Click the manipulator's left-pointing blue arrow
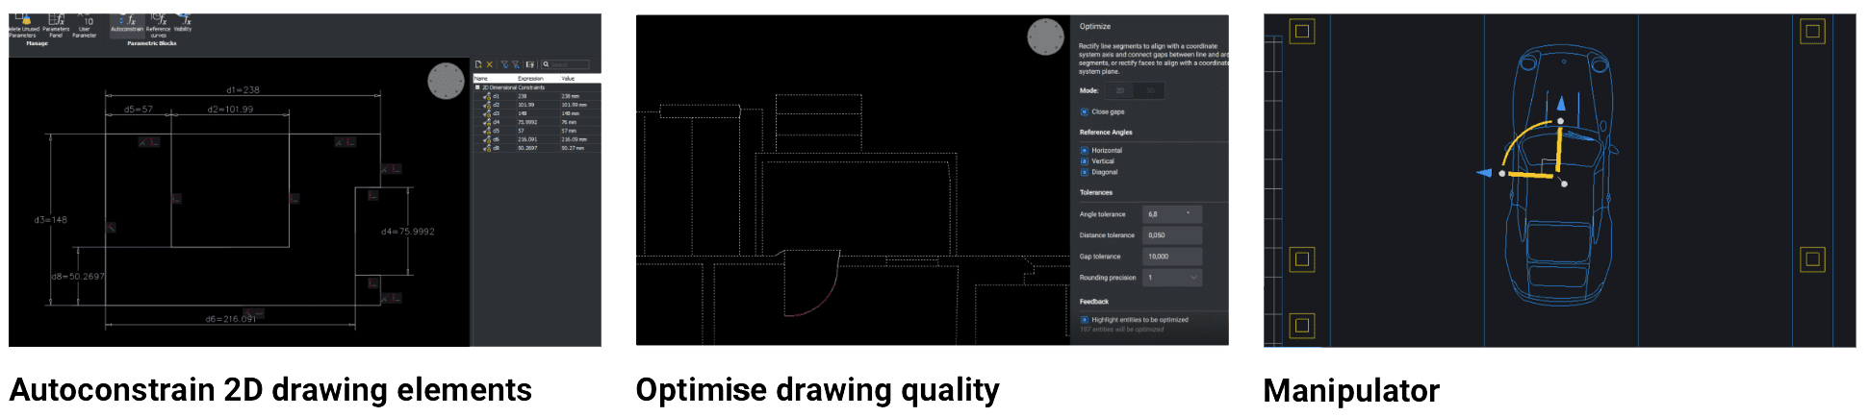Image resolution: width=1869 pixels, height=417 pixels. [1484, 173]
